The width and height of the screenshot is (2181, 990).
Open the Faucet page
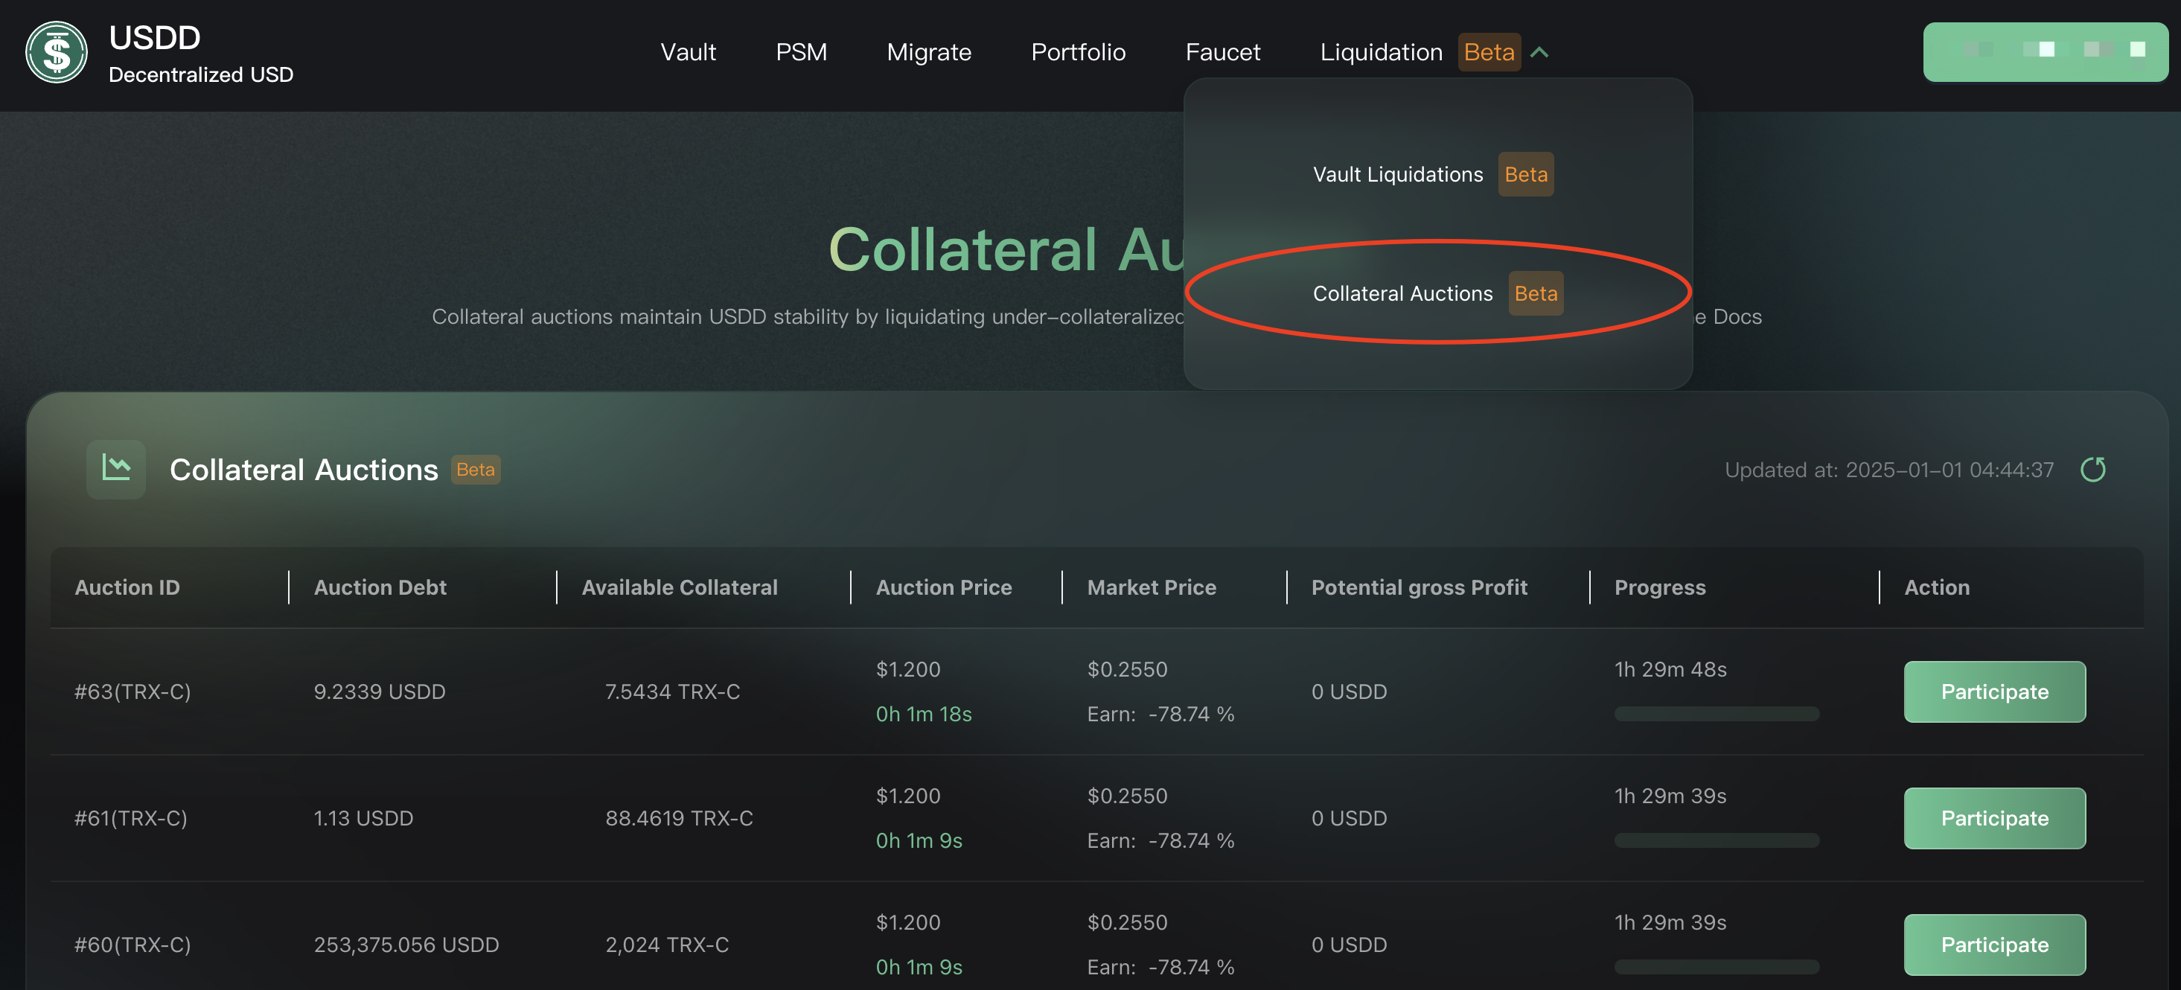pyautogui.click(x=1222, y=53)
